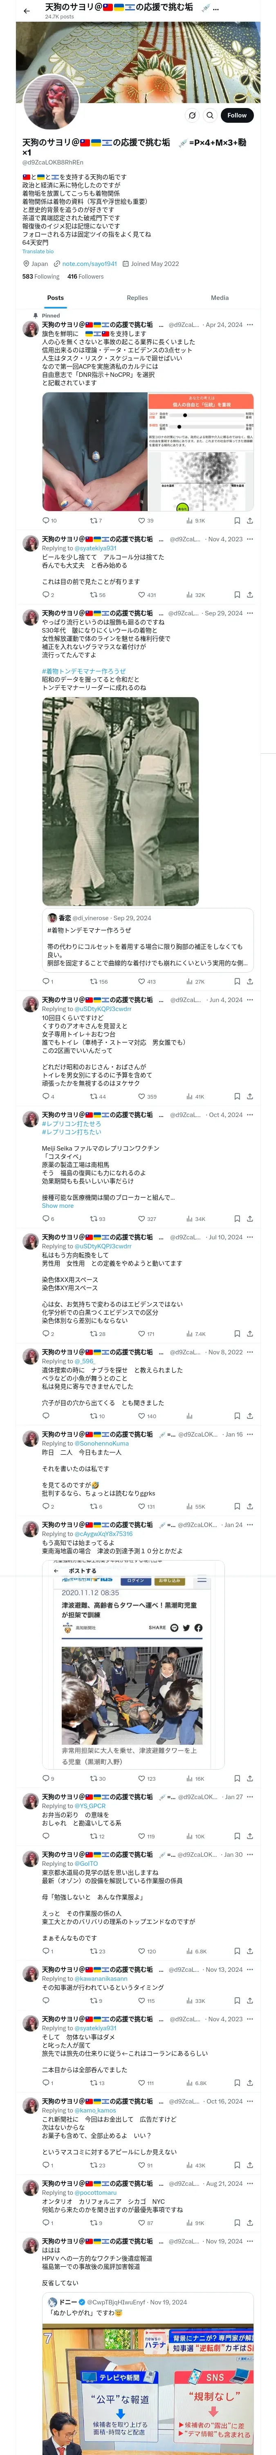
Task: Open repost menu on Jun 4, 2024 post
Action: 93,1096
